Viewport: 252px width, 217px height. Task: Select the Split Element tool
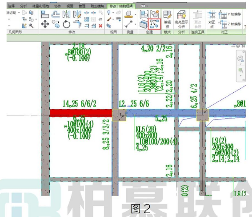(x=87, y=12)
